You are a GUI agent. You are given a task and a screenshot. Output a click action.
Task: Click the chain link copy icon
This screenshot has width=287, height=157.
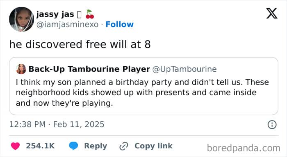[124, 146]
